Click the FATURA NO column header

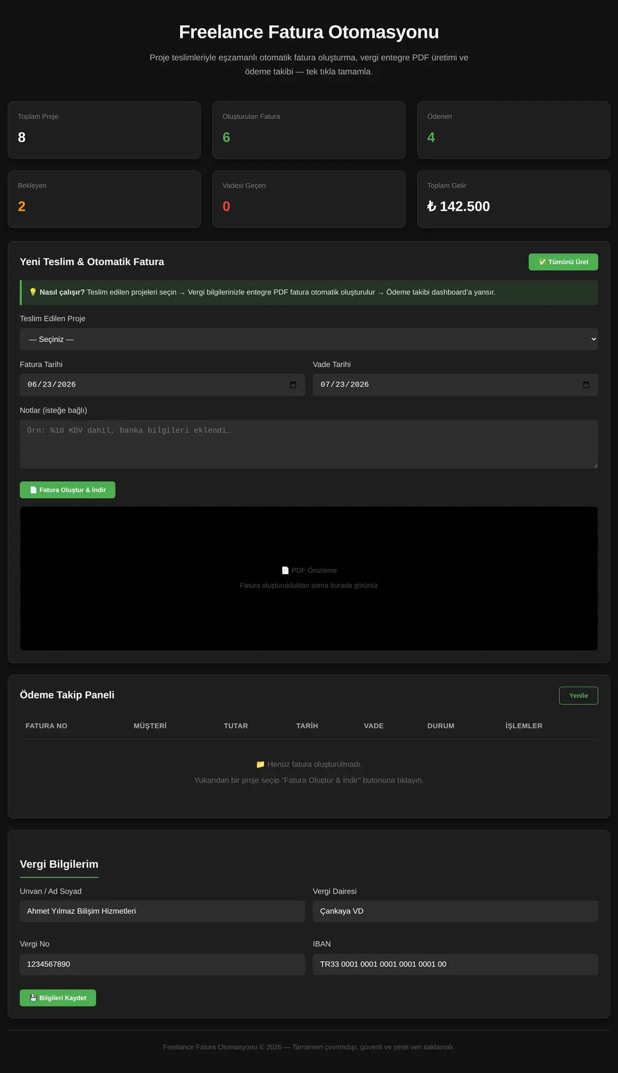[x=46, y=726]
